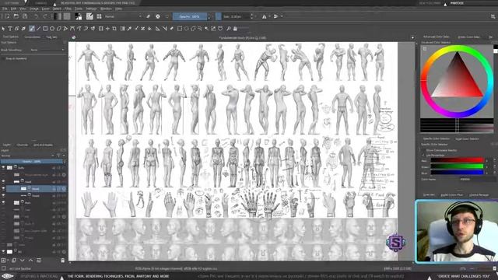
Task: Toggle visibility of the bottom-most layer
Action: pos(3,252)
